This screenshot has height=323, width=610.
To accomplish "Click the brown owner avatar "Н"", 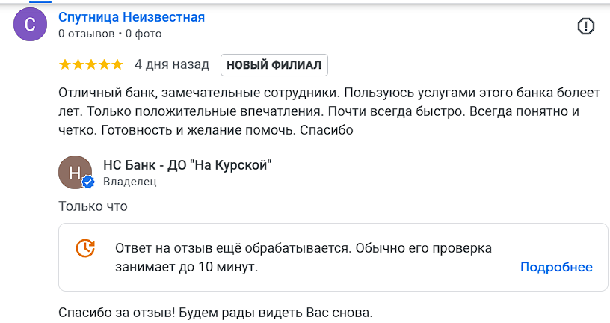I will click(x=74, y=173).
